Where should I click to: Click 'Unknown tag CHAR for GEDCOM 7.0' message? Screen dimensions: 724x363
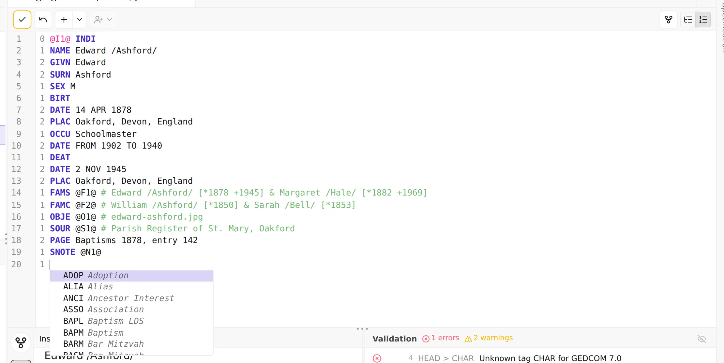click(x=550, y=358)
